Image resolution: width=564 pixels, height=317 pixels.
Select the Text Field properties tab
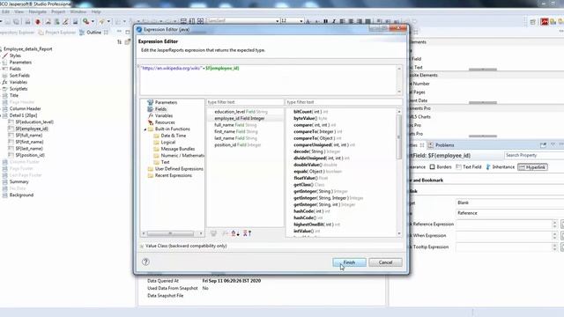tap(468, 167)
